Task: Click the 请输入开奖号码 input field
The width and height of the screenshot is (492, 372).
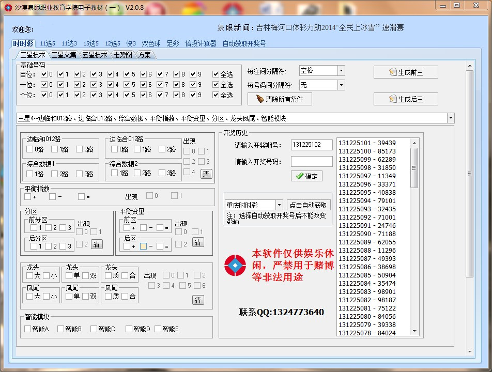Action: tap(312, 162)
